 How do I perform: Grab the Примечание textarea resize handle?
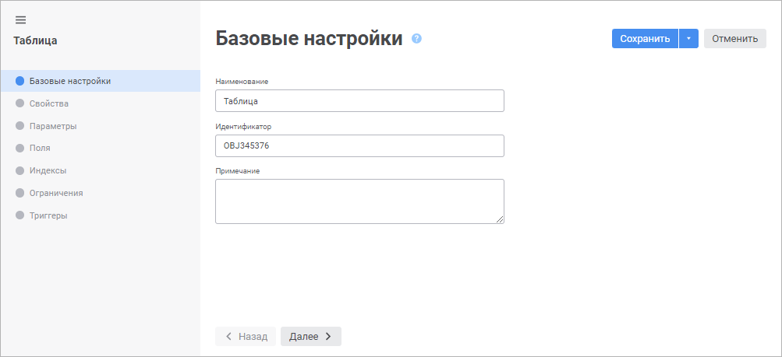[501, 220]
